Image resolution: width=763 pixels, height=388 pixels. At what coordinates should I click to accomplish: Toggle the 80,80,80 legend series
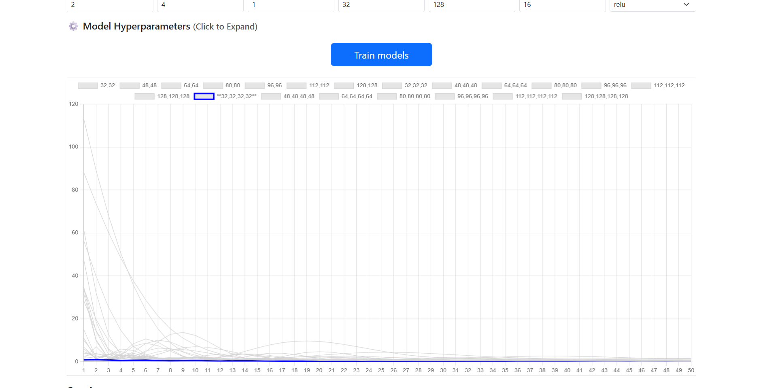click(x=554, y=86)
